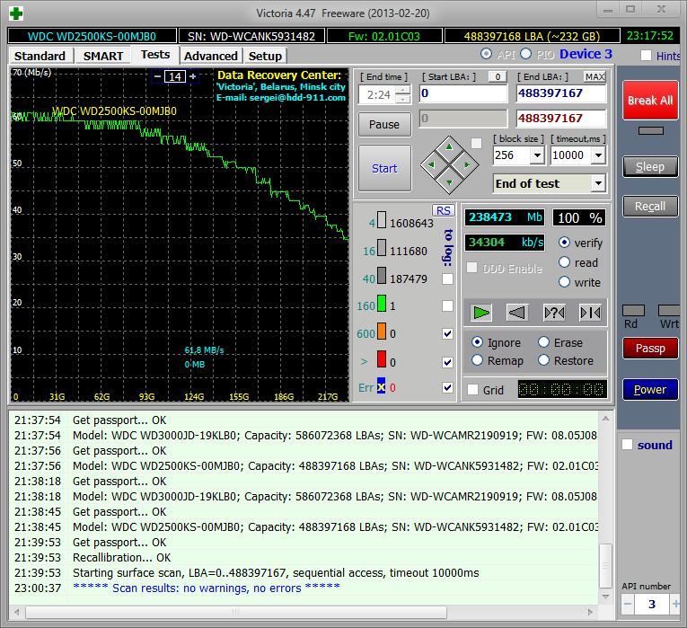Switch to the SMART tab
This screenshot has height=628, width=687.
click(x=103, y=56)
